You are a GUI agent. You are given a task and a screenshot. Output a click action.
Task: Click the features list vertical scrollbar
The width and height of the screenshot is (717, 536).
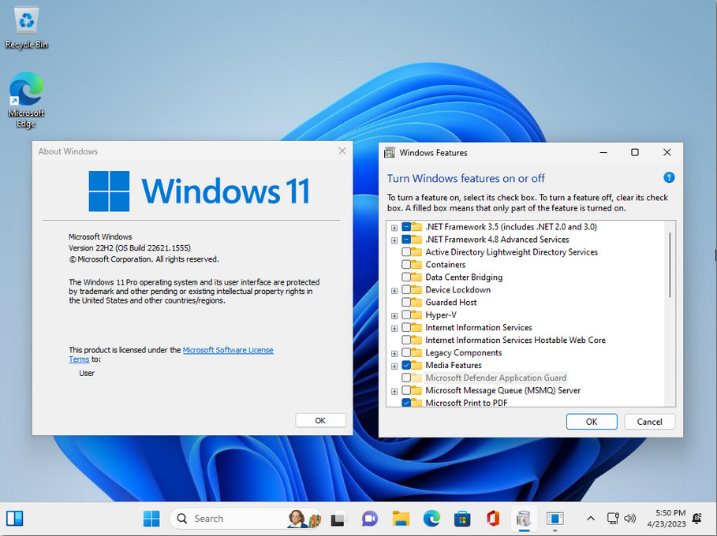[670, 265]
